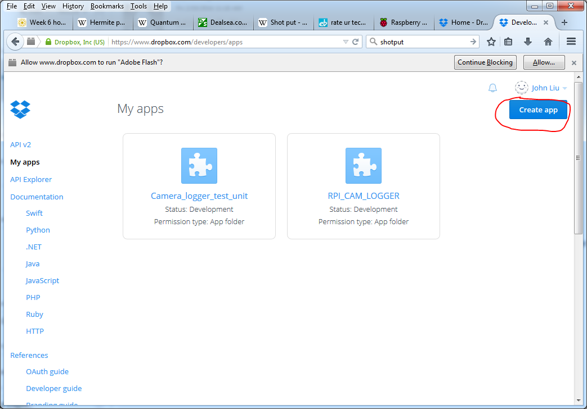
Task: Open a new tab with the plus button
Action: pyautogui.click(x=564, y=22)
